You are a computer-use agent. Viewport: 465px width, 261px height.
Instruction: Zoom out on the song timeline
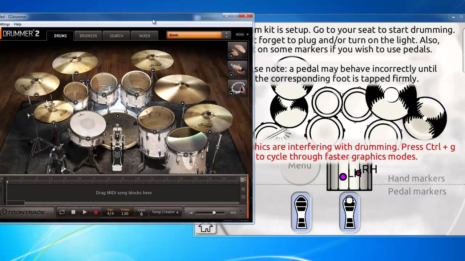click(x=243, y=197)
